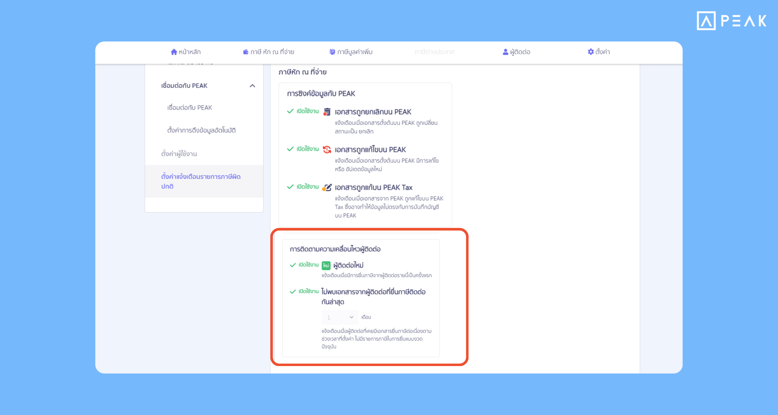Go to the หน้าหลัก home page
This screenshot has height=415, width=778.
[x=186, y=52]
